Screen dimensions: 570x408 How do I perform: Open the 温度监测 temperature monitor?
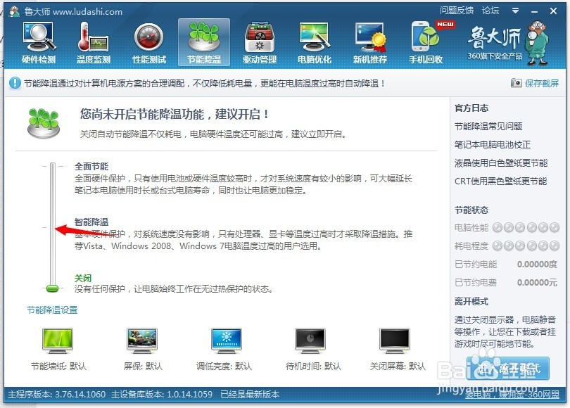(94, 41)
